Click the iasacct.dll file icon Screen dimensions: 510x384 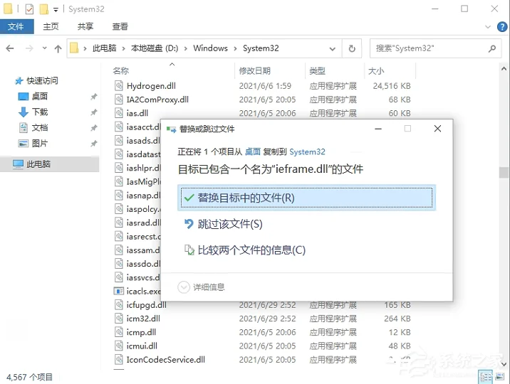pos(119,127)
